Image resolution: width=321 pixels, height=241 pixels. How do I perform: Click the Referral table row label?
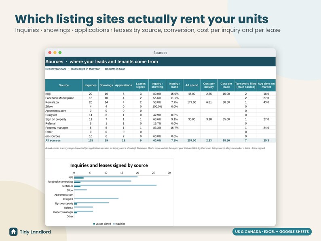[51, 123]
